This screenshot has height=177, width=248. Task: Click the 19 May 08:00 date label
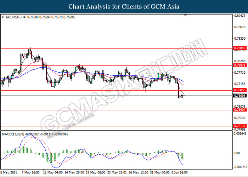point(96,172)
